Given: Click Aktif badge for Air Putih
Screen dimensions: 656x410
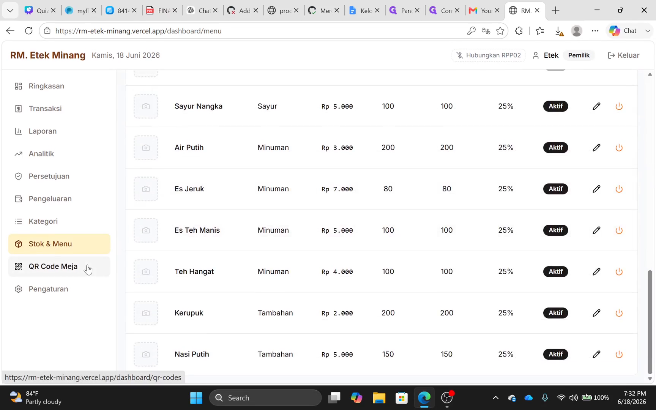Looking at the screenshot, I should click(555, 148).
